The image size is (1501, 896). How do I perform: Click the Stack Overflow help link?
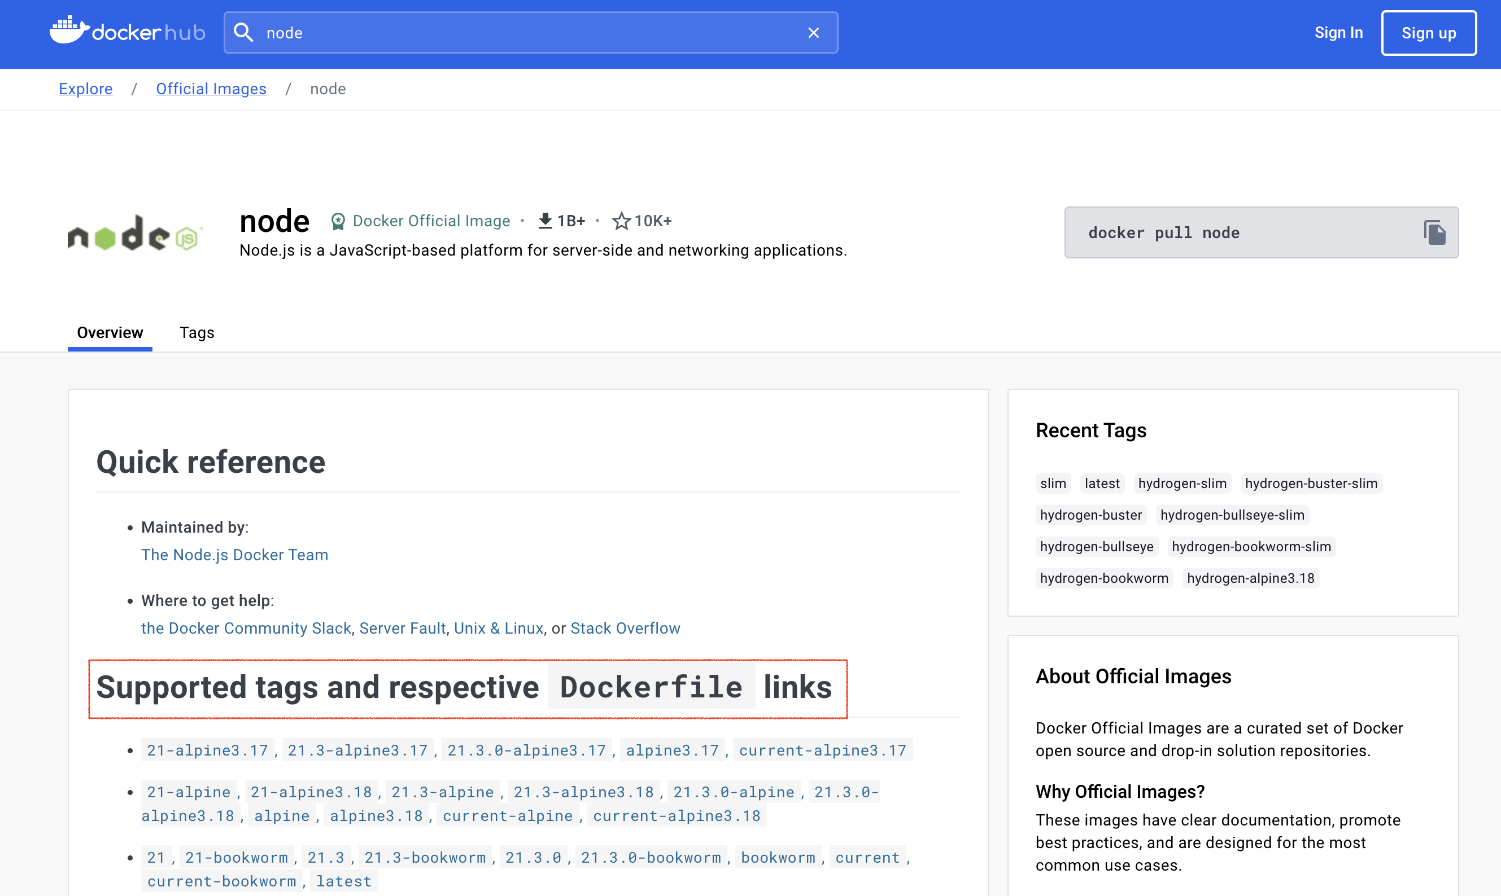point(625,628)
